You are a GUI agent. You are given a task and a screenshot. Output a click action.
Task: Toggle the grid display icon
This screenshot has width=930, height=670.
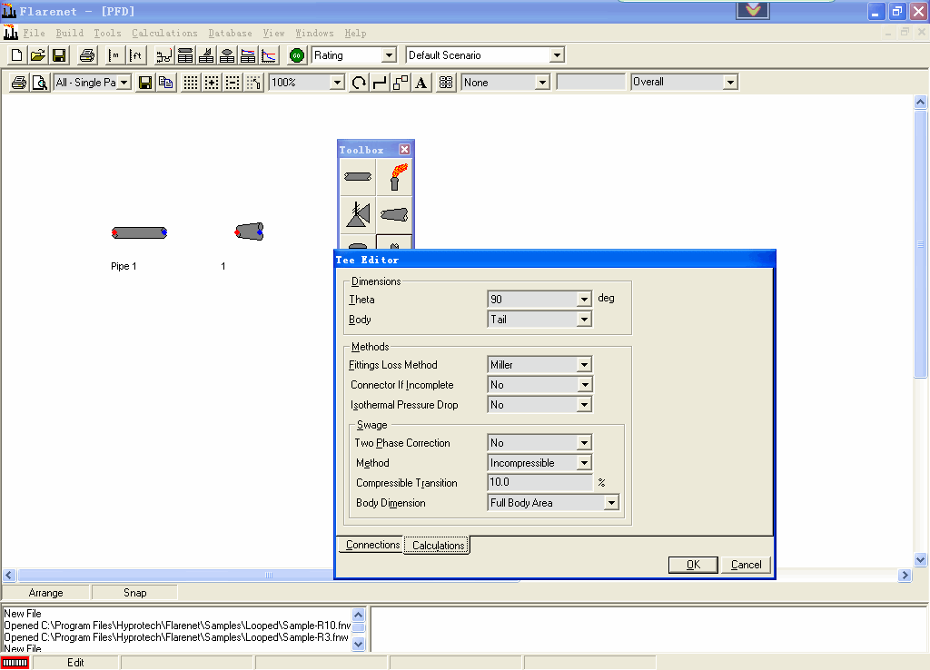[191, 83]
